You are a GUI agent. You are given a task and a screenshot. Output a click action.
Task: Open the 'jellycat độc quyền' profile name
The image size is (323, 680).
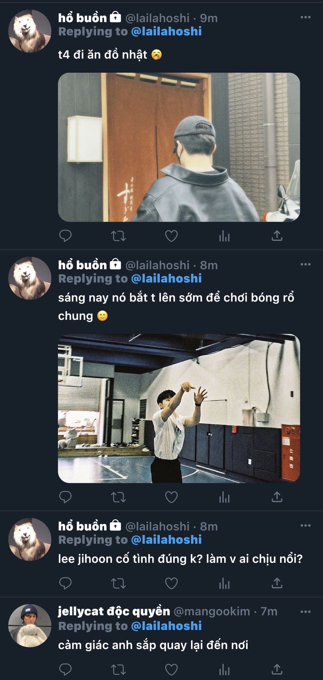coord(114,611)
